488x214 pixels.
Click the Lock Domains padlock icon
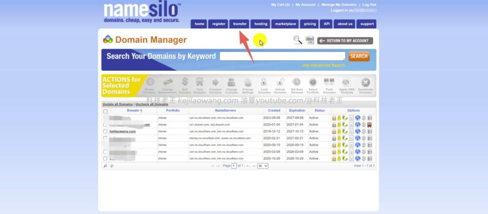click(264, 82)
